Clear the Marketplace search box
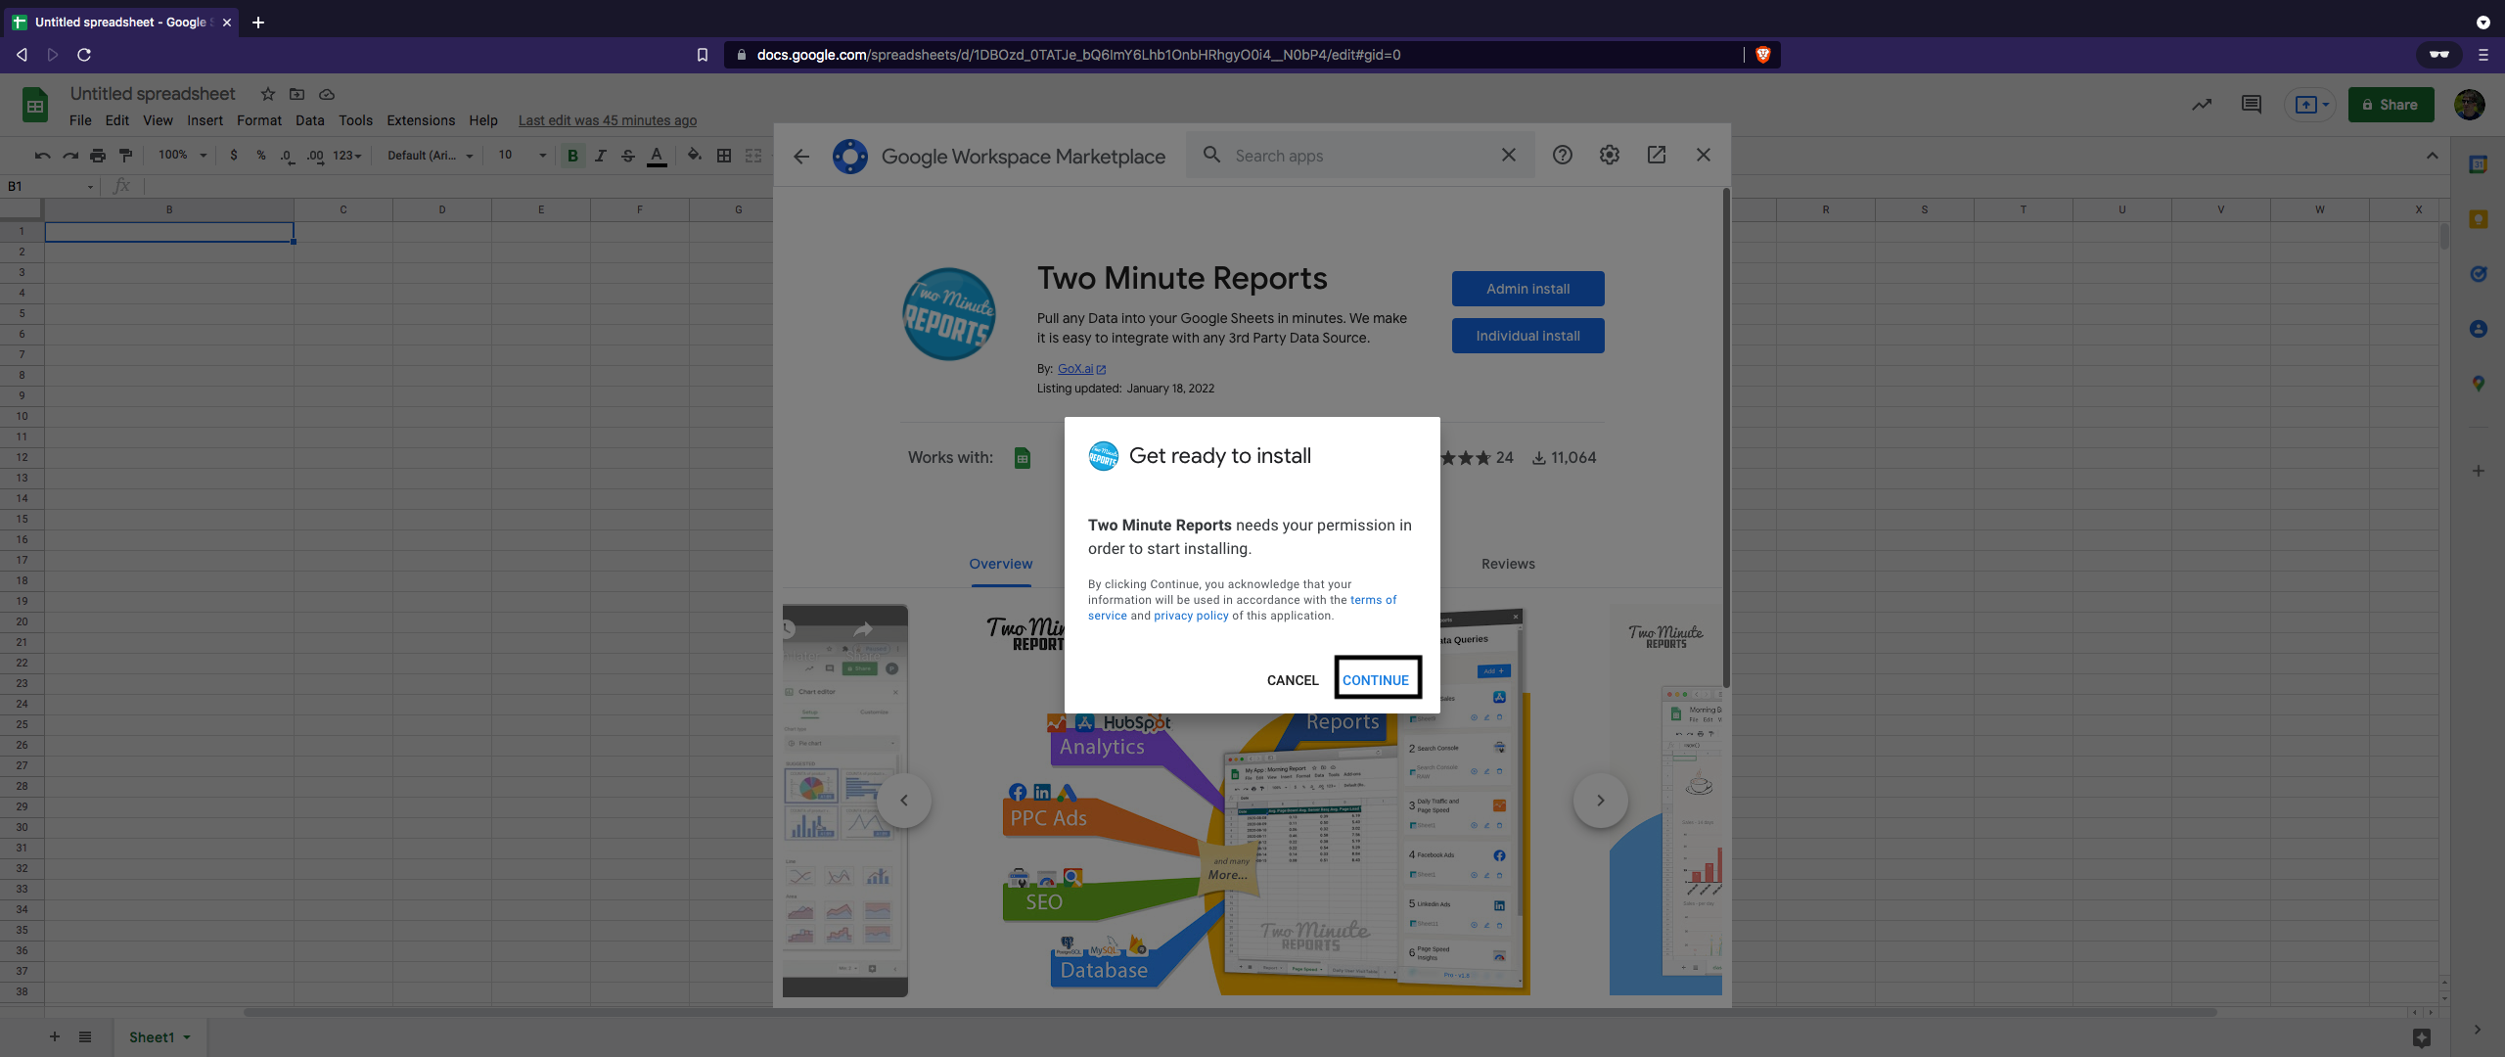The height and width of the screenshot is (1057, 2505). pyautogui.click(x=1509, y=155)
